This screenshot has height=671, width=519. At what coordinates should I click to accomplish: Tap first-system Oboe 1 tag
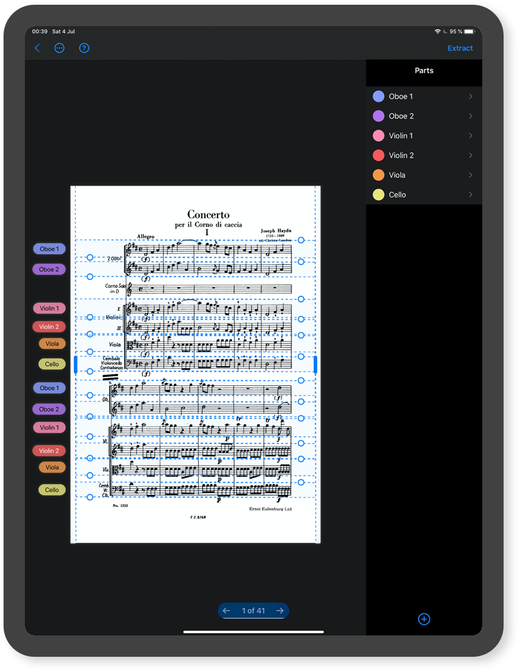tap(49, 249)
